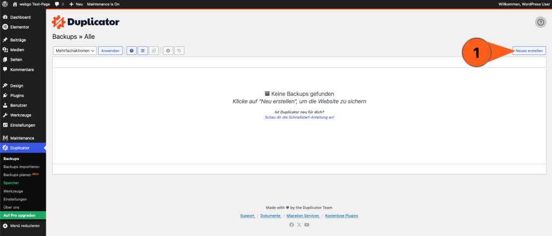Click Neues erstellen button

529,51
